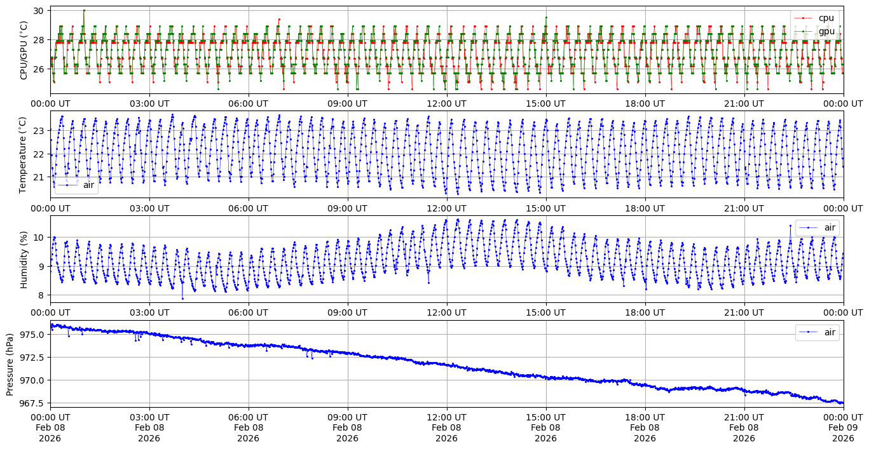Screen dimensions: 869x449
Task: Click the Pressure (hPa) y-axis label
Action: (x=10, y=363)
